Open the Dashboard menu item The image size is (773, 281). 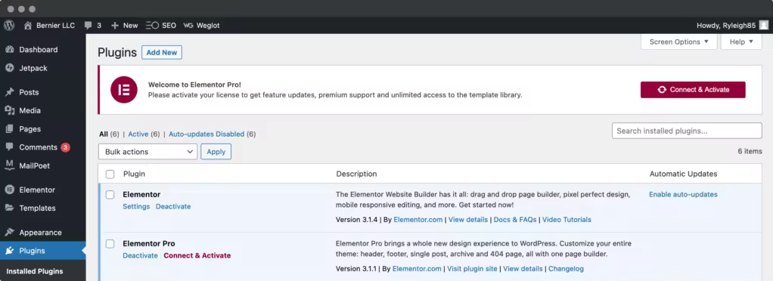[x=39, y=50]
